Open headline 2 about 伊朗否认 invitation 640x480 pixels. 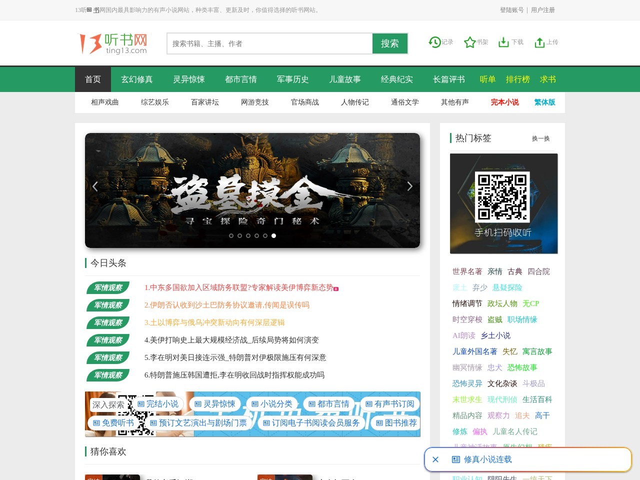227,305
